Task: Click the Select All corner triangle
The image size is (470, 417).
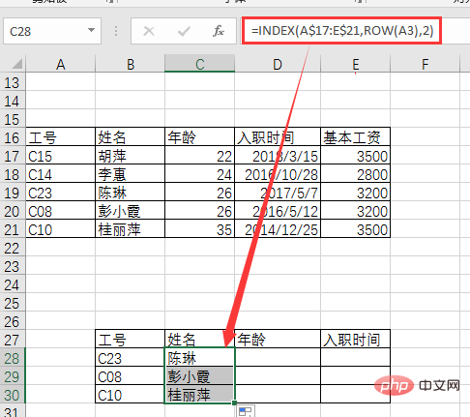Action: coord(16,64)
